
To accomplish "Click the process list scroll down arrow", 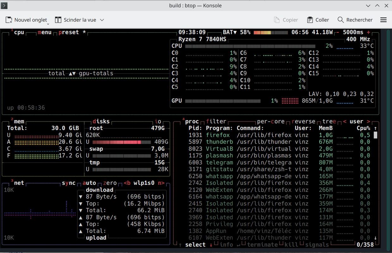I will [376, 238].
